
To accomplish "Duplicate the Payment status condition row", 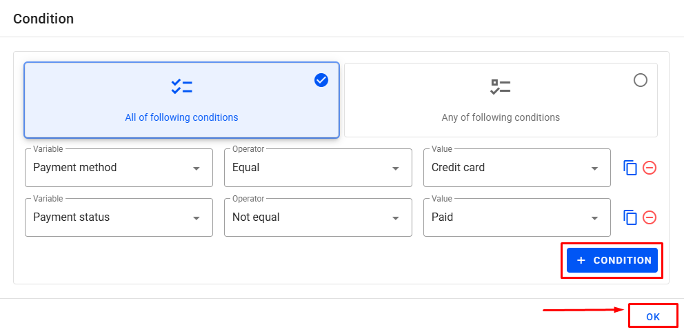I will coord(630,217).
